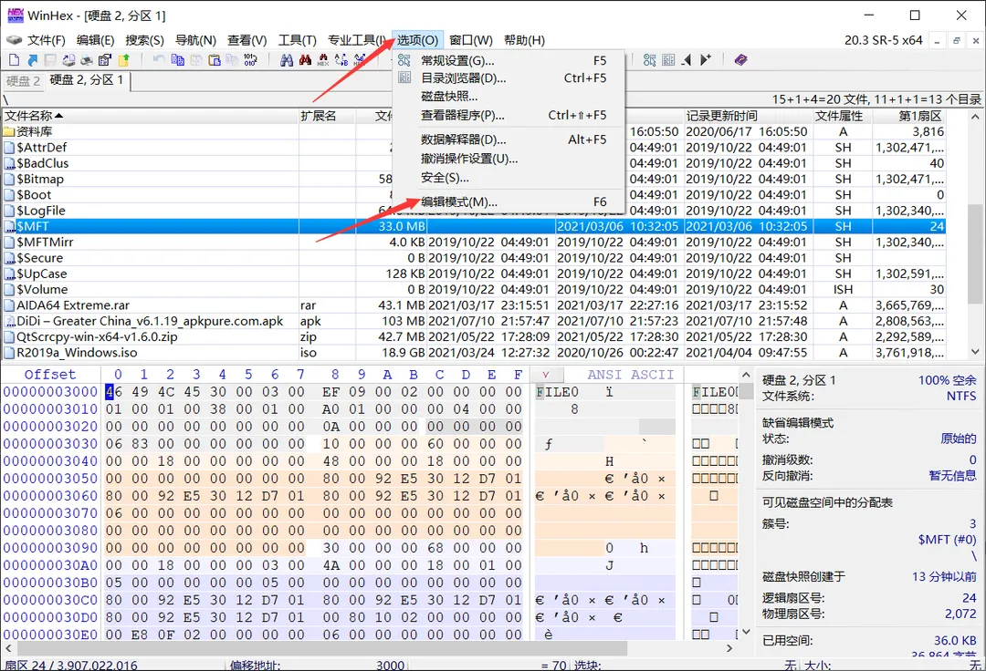Open the 工具(T) menu
This screenshot has height=671, width=986.
tap(298, 40)
